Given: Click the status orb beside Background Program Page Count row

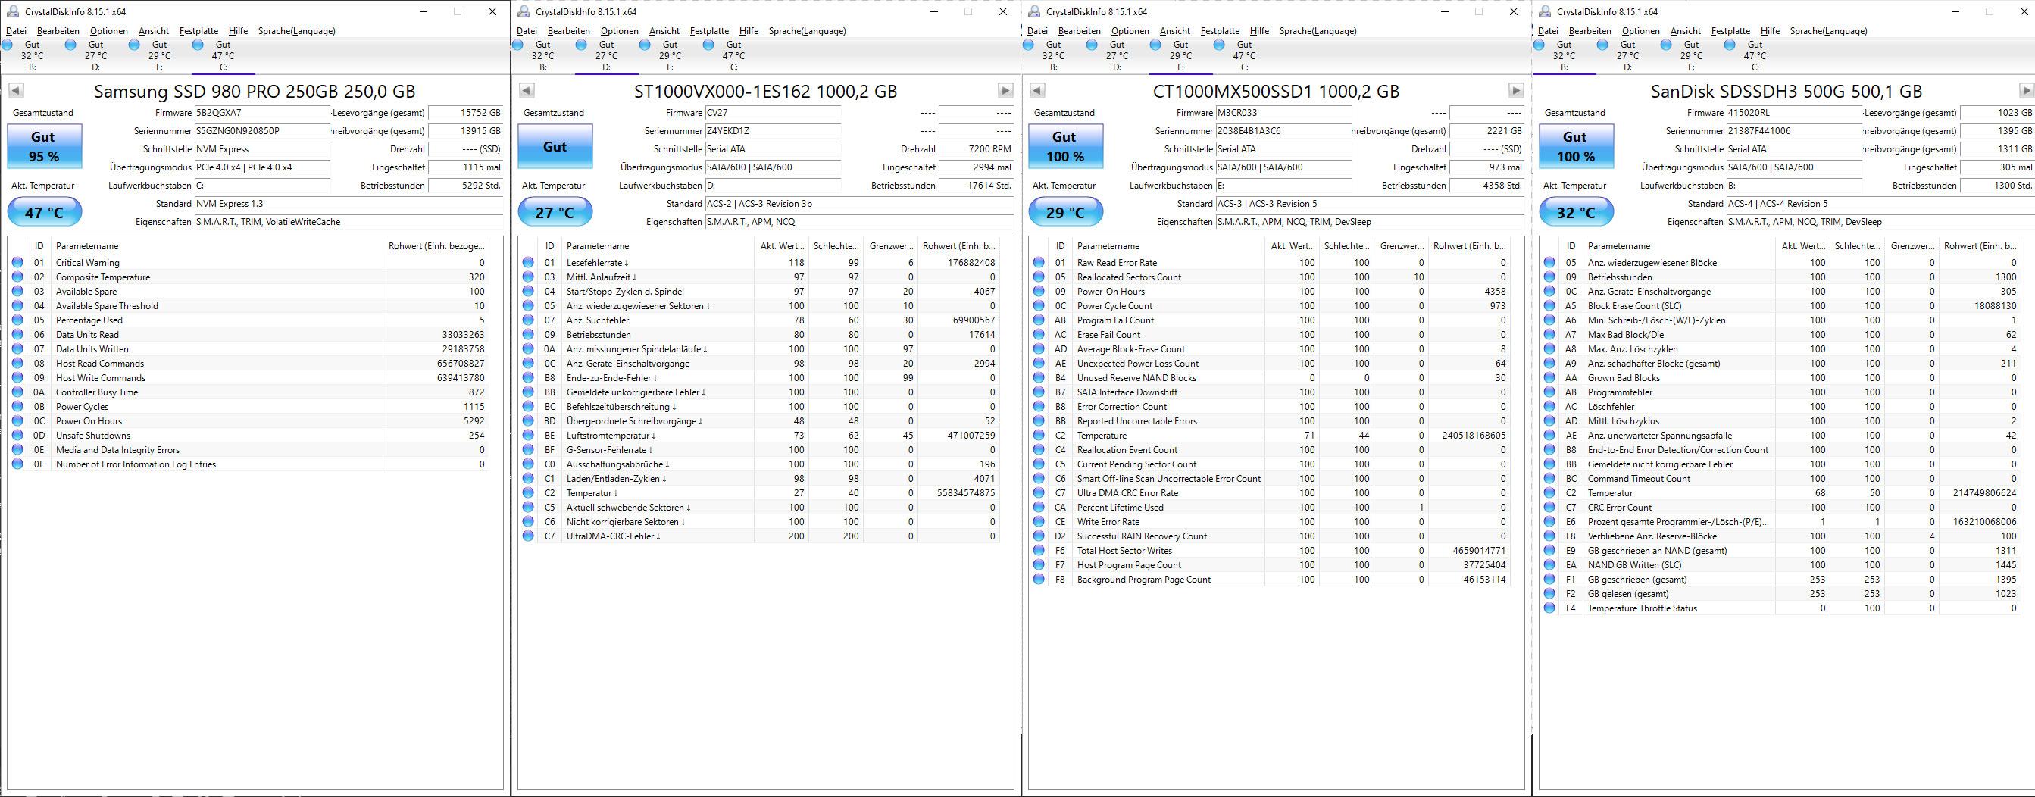Looking at the screenshot, I should pyautogui.click(x=1039, y=580).
